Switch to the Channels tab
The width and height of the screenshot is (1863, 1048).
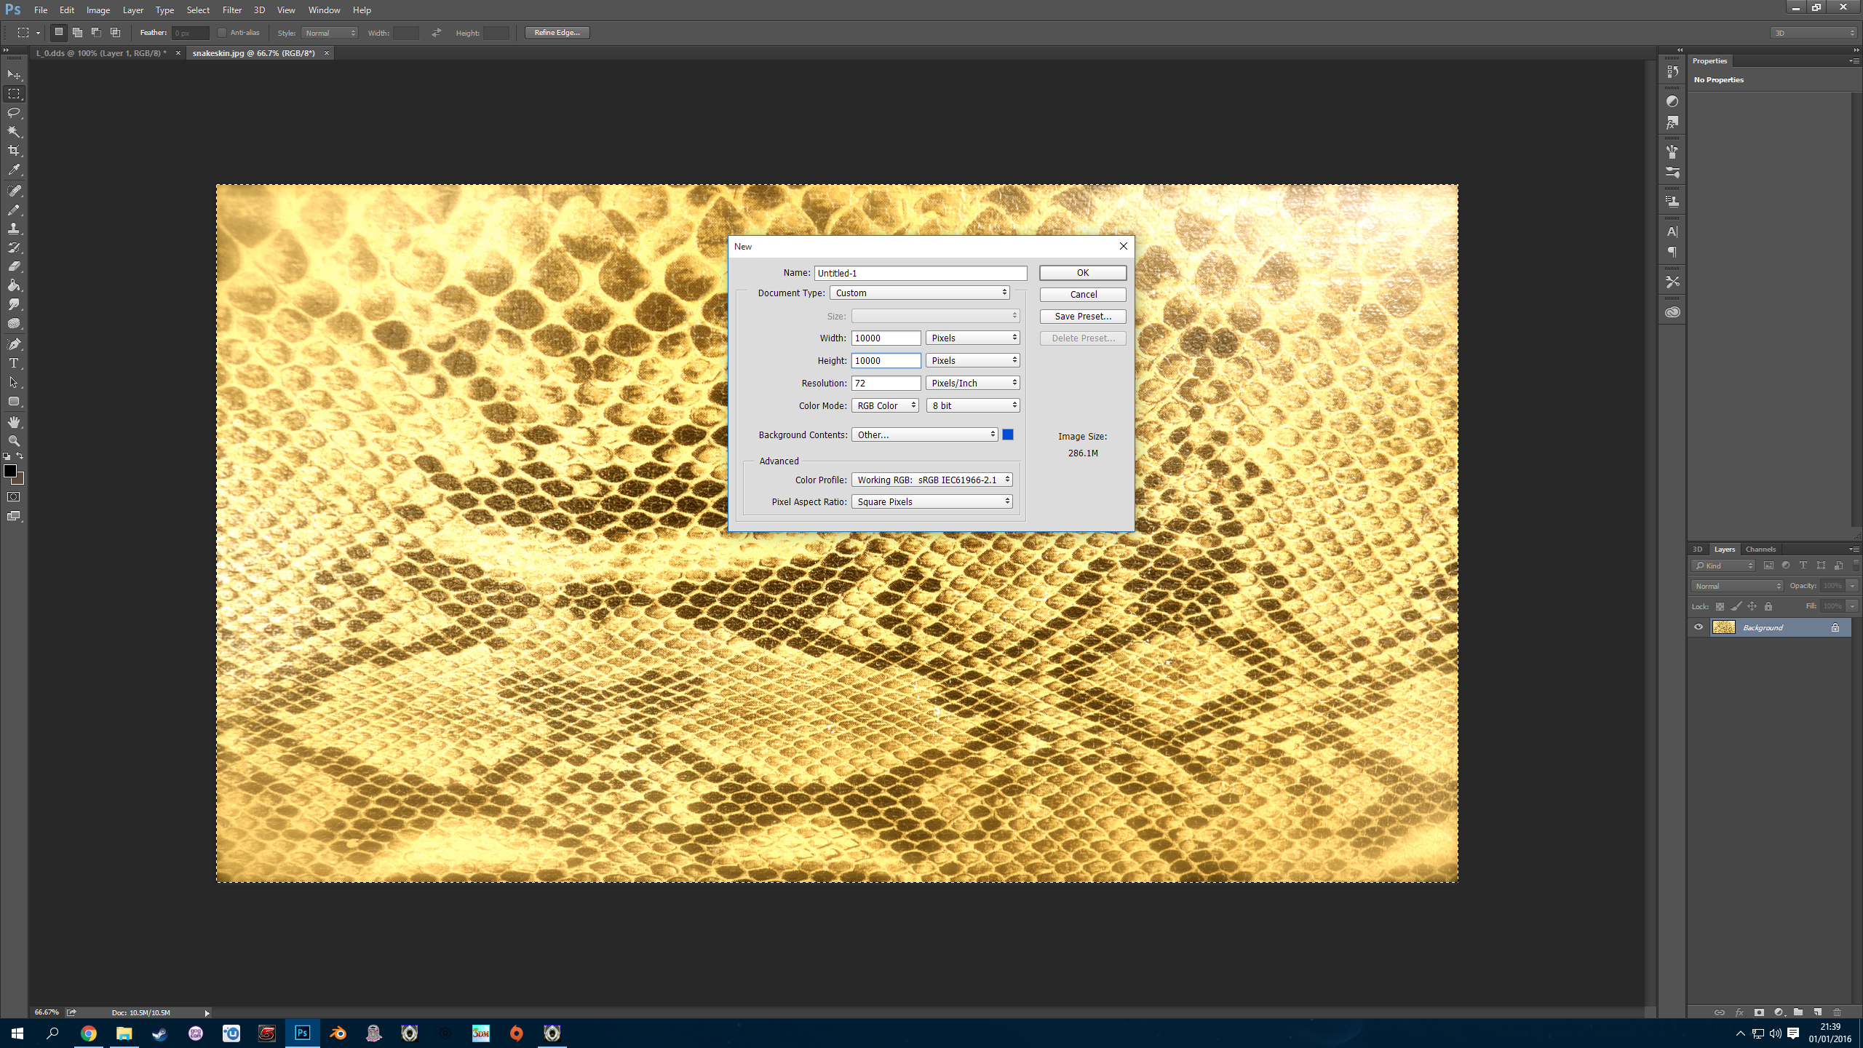[1760, 549]
